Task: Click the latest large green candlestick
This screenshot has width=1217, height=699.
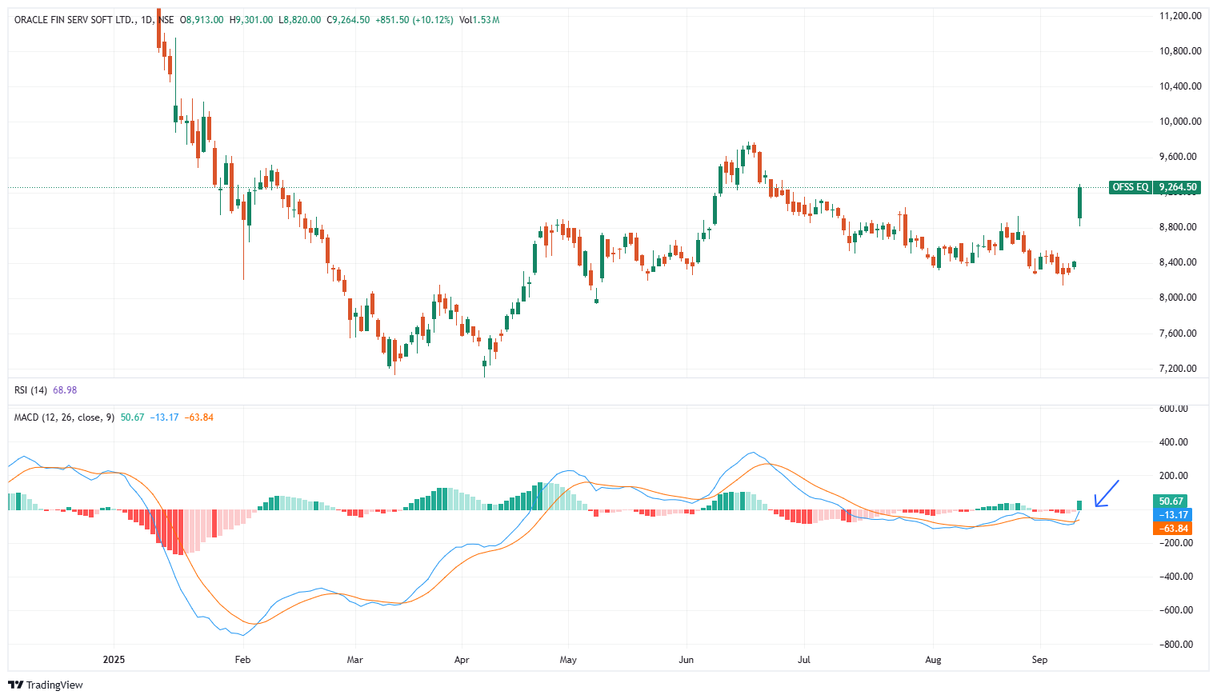Action: coord(1079,202)
